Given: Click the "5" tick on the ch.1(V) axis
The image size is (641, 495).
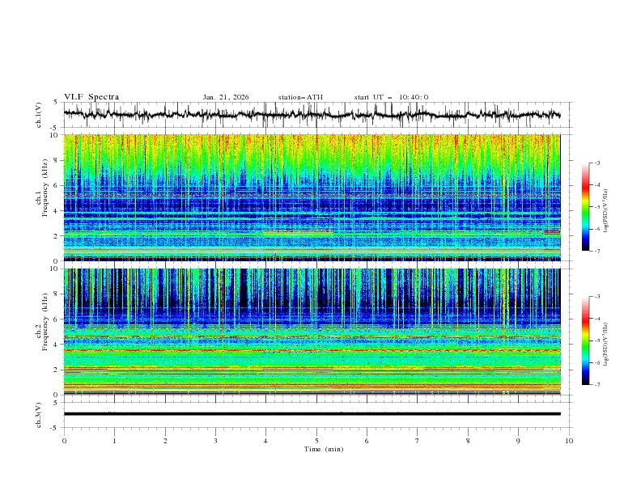Looking at the screenshot, I should click(x=56, y=103).
